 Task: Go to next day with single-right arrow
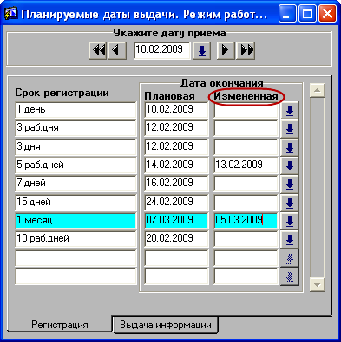pos(226,51)
